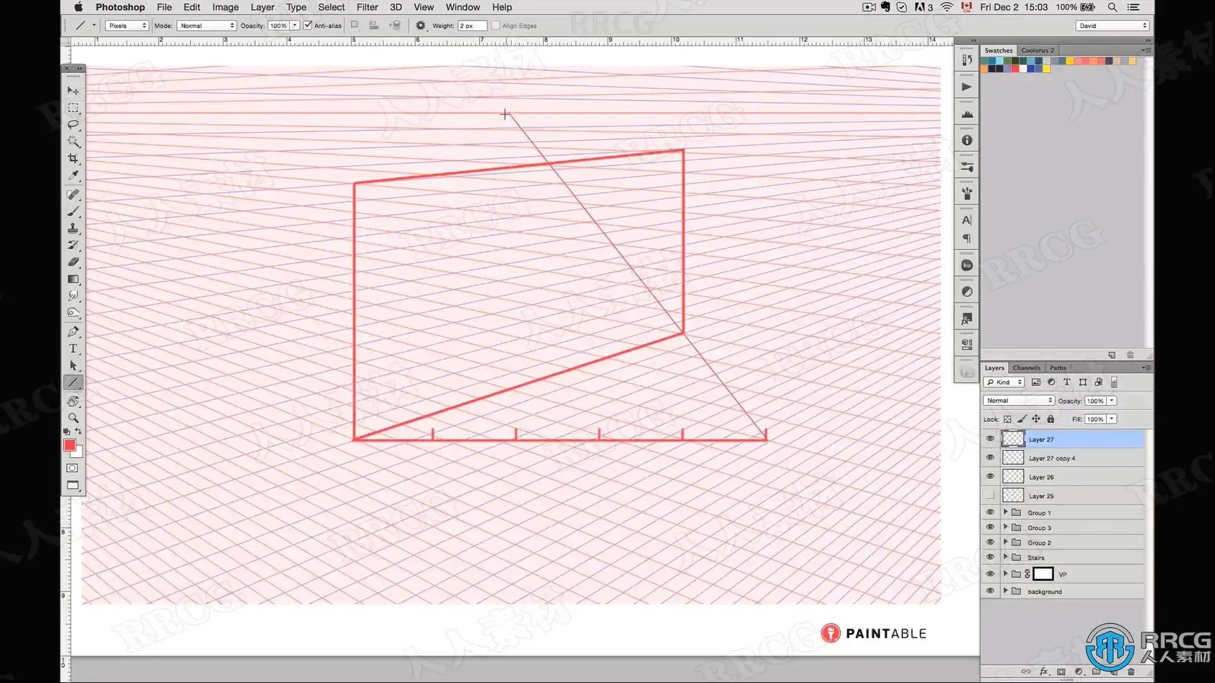Switch to the Channels tab

(1026, 367)
